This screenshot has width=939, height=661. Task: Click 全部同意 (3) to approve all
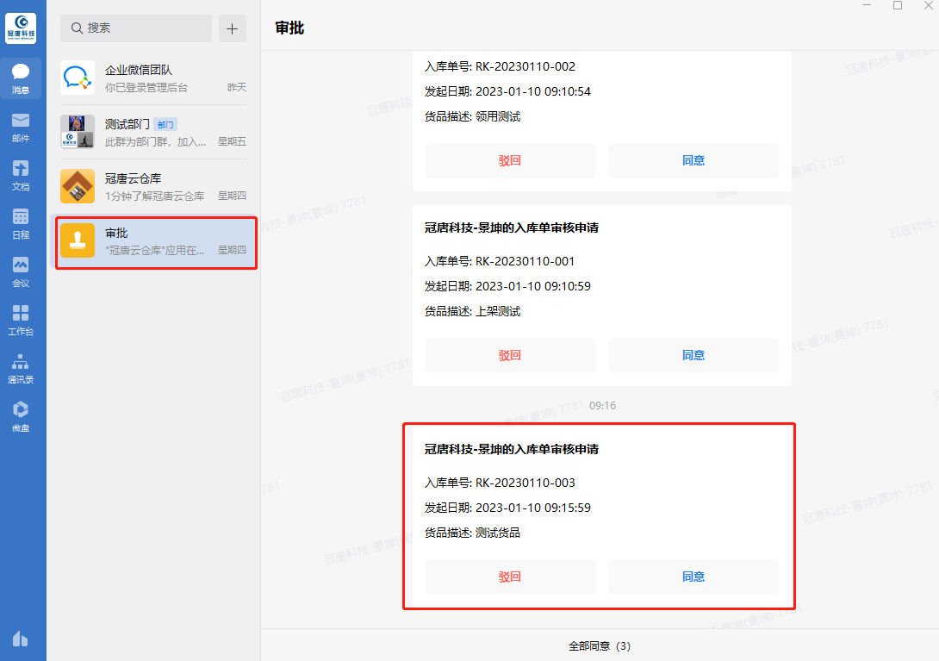600,646
